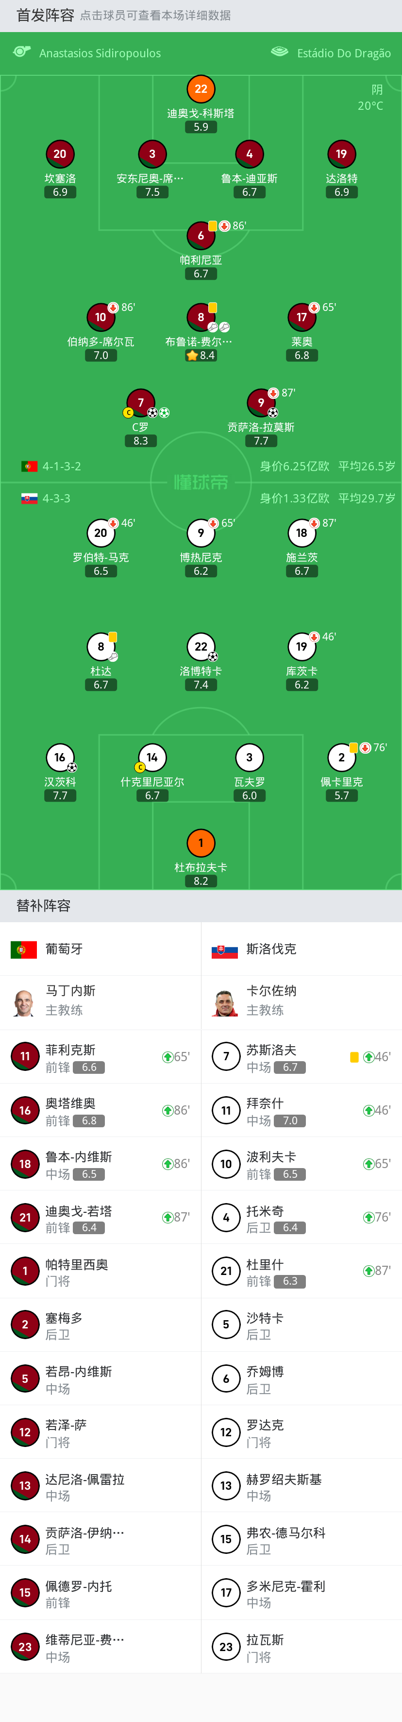Click the yellow card icon beside 苏斯洛夫
Viewport: 402px width, 1722px height.
[x=354, y=1057]
